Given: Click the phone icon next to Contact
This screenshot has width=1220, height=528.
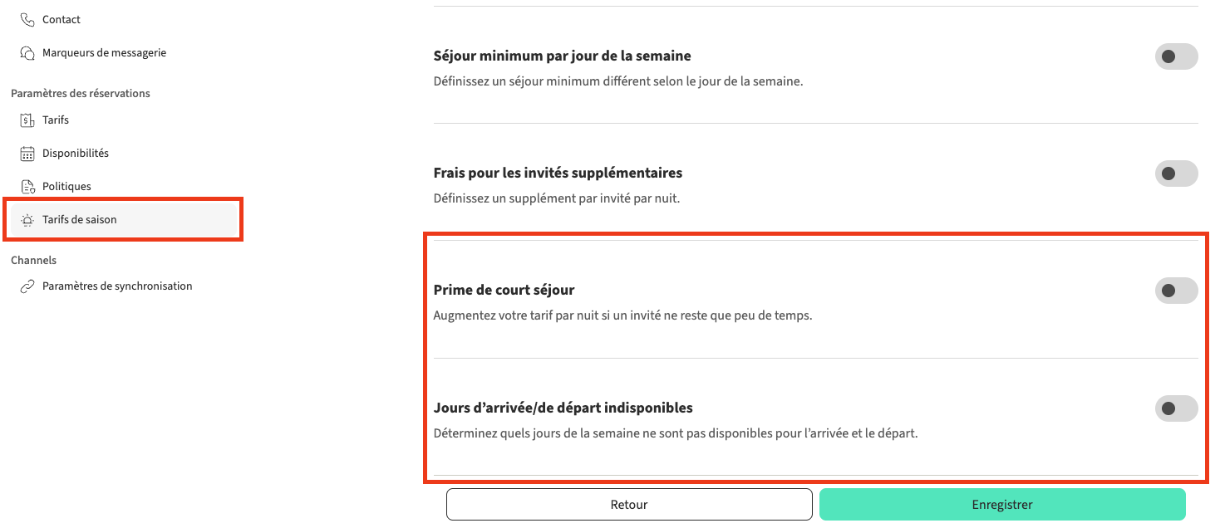Looking at the screenshot, I should click(x=27, y=19).
